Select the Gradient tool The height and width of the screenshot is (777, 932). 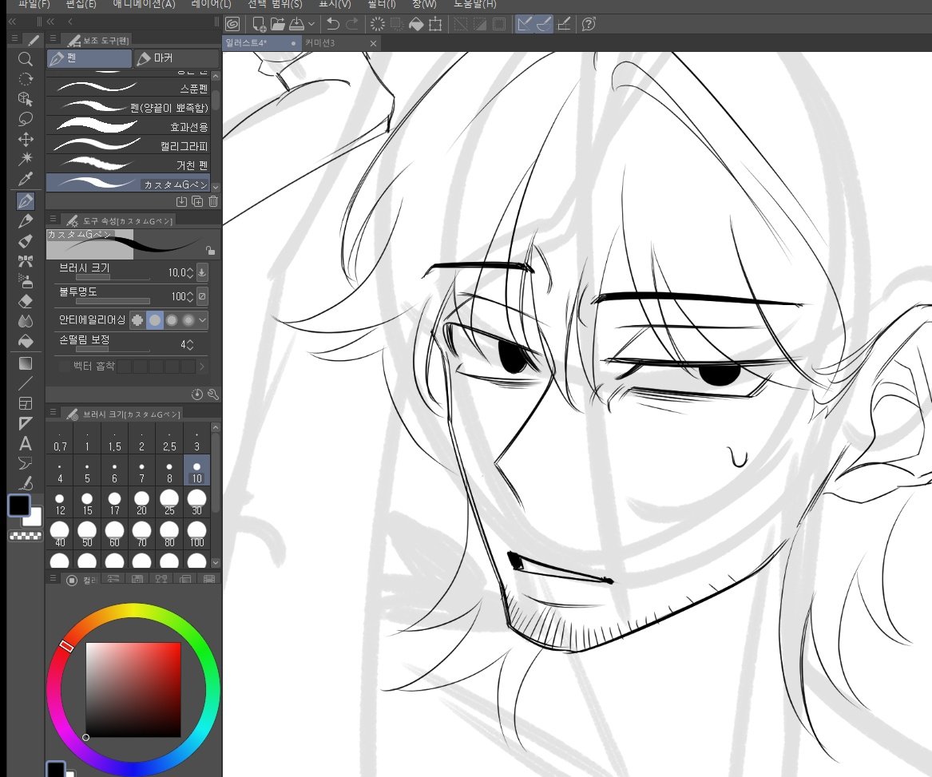coord(25,363)
